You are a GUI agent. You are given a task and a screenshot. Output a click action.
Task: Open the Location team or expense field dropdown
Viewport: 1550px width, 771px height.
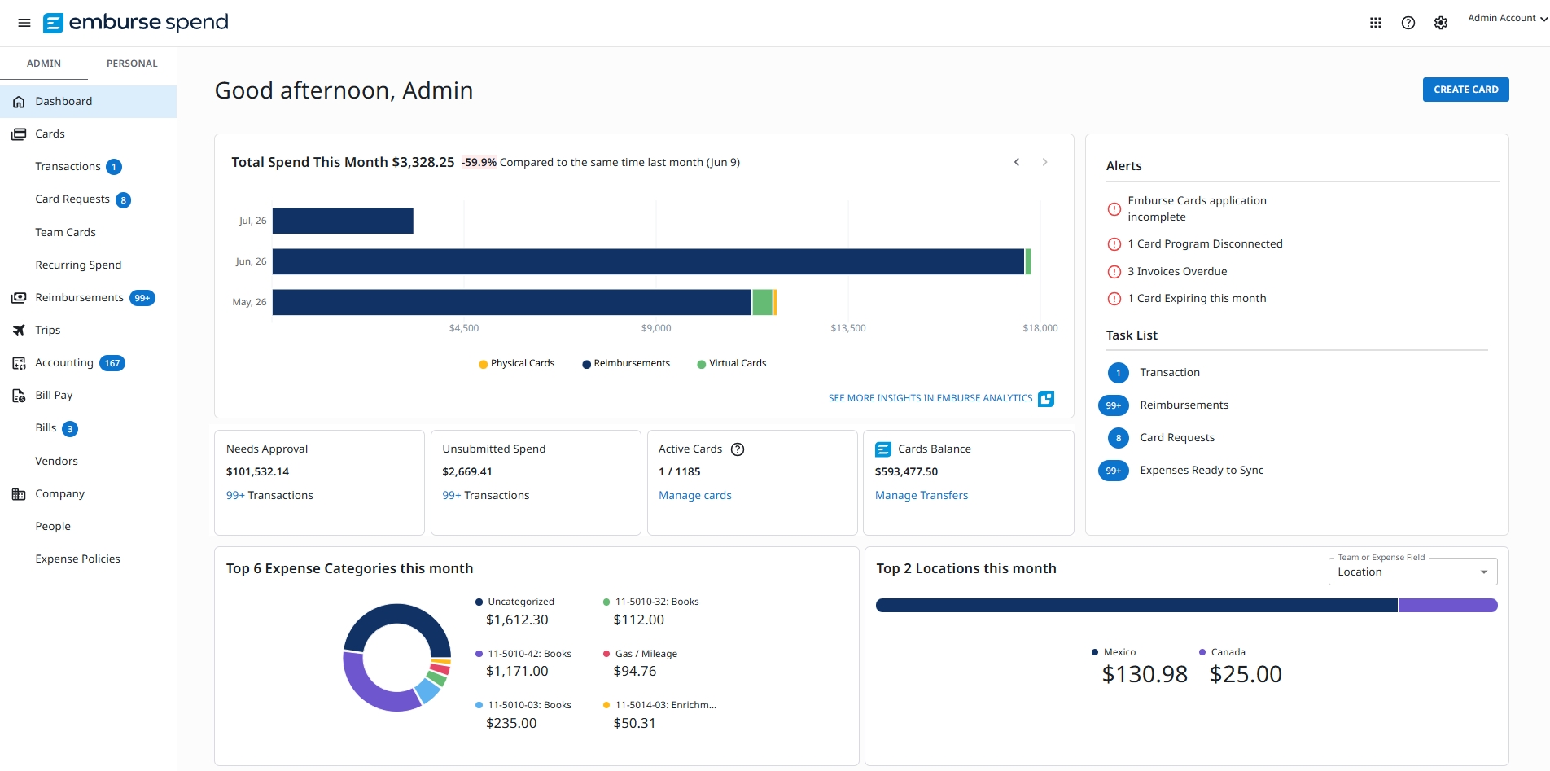(x=1412, y=572)
